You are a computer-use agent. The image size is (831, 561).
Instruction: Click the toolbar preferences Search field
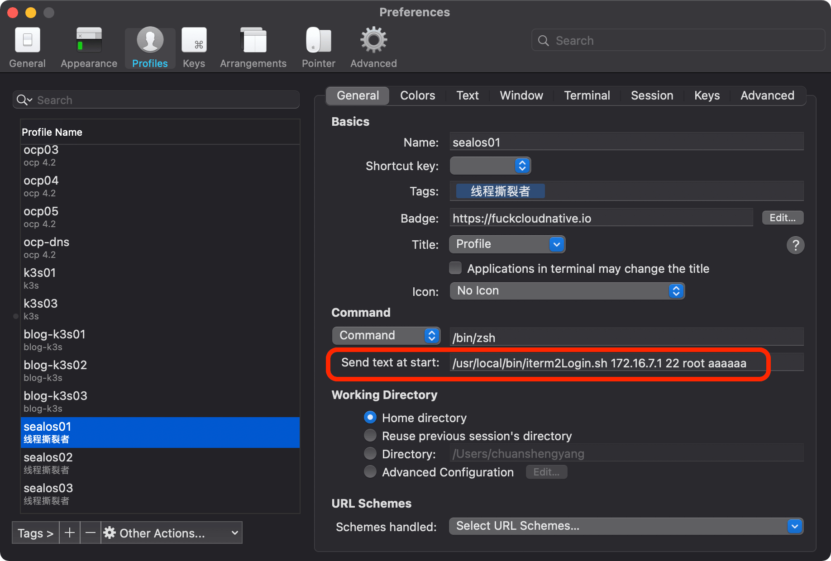[678, 41]
